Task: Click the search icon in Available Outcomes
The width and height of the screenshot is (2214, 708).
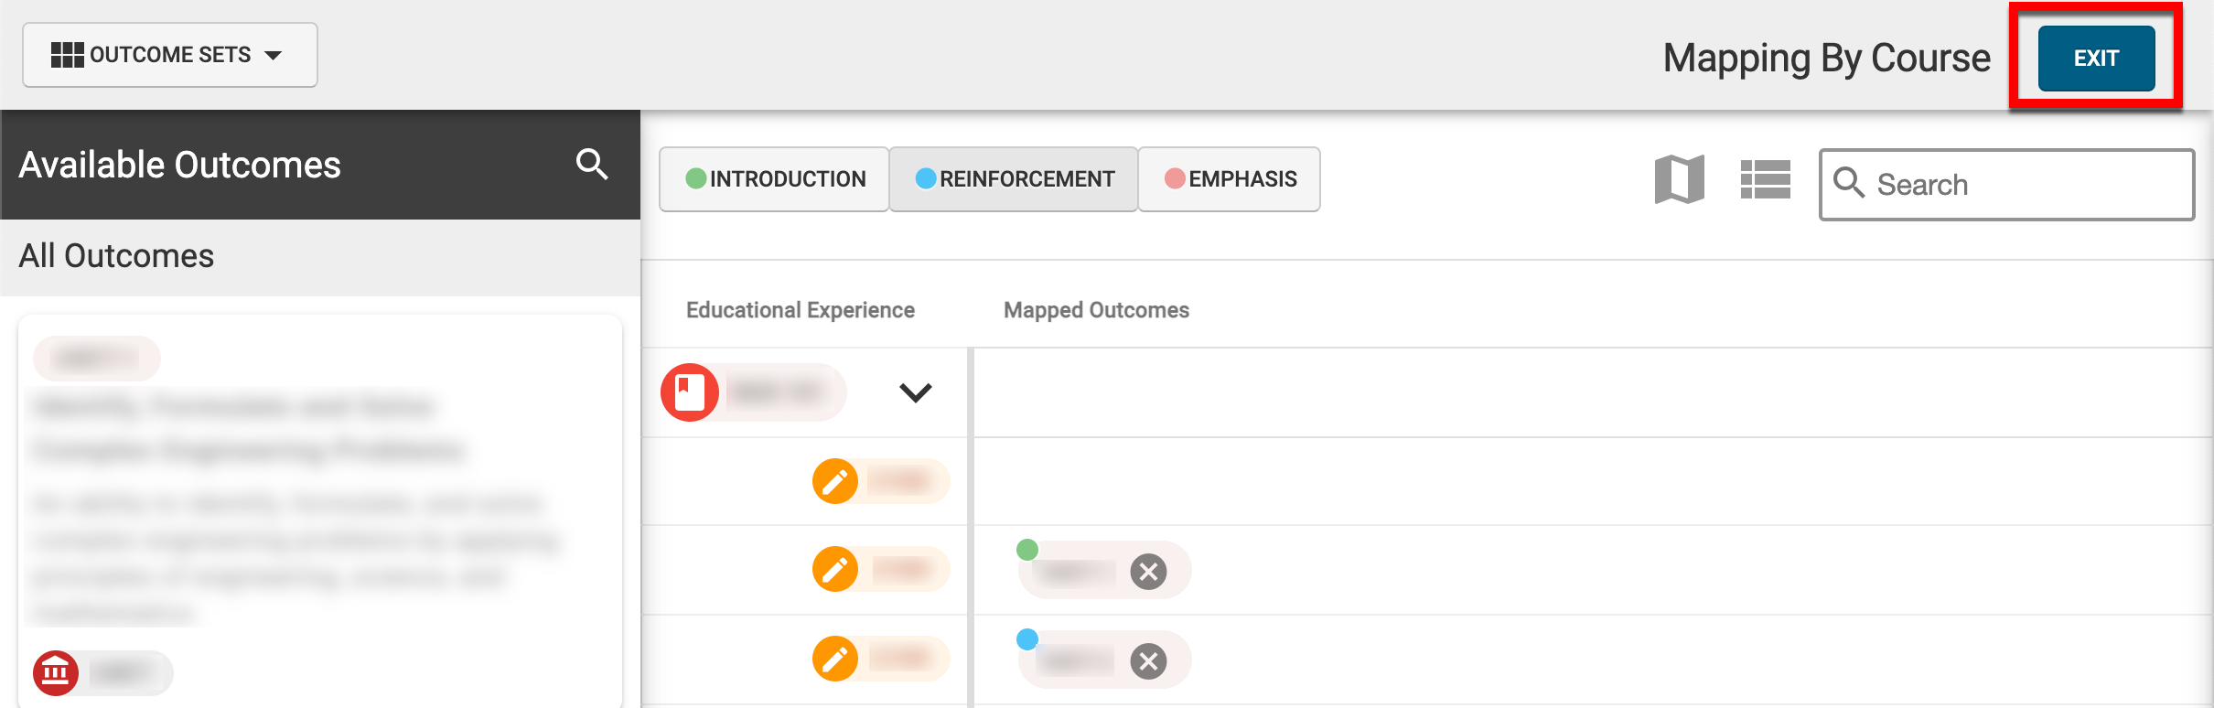Action: pyautogui.click(x=592, y=165)
